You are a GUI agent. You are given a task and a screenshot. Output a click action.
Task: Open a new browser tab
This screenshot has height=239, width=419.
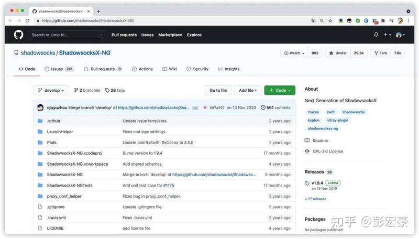click(98, 11)
